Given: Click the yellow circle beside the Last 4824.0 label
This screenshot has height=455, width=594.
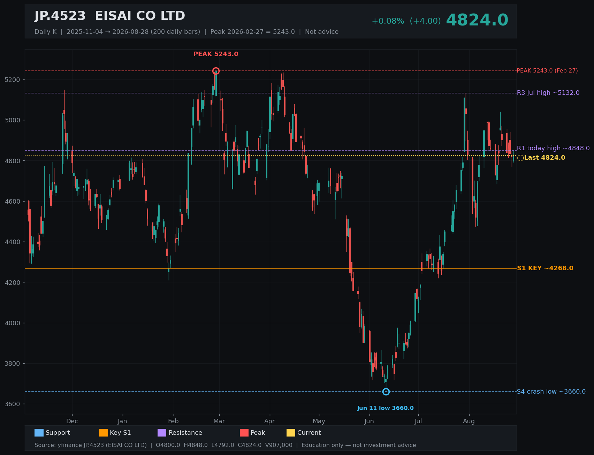Looking at the screenshot, I should point(520,158).
